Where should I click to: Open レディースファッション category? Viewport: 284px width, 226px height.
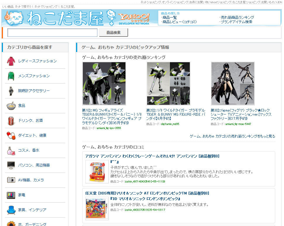37,61
